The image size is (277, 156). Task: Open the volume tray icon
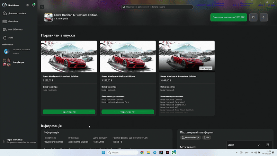256,153
